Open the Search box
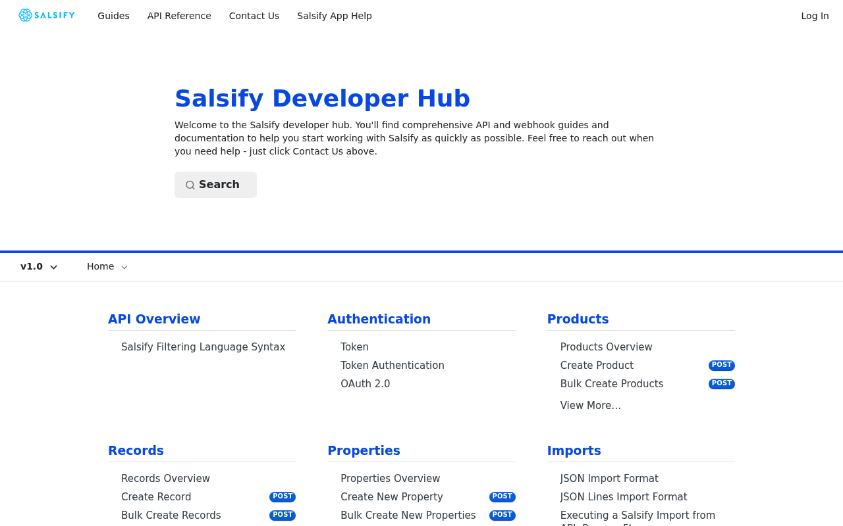The height and width of the screenshot is (526, 843). [x=215, y=185]
